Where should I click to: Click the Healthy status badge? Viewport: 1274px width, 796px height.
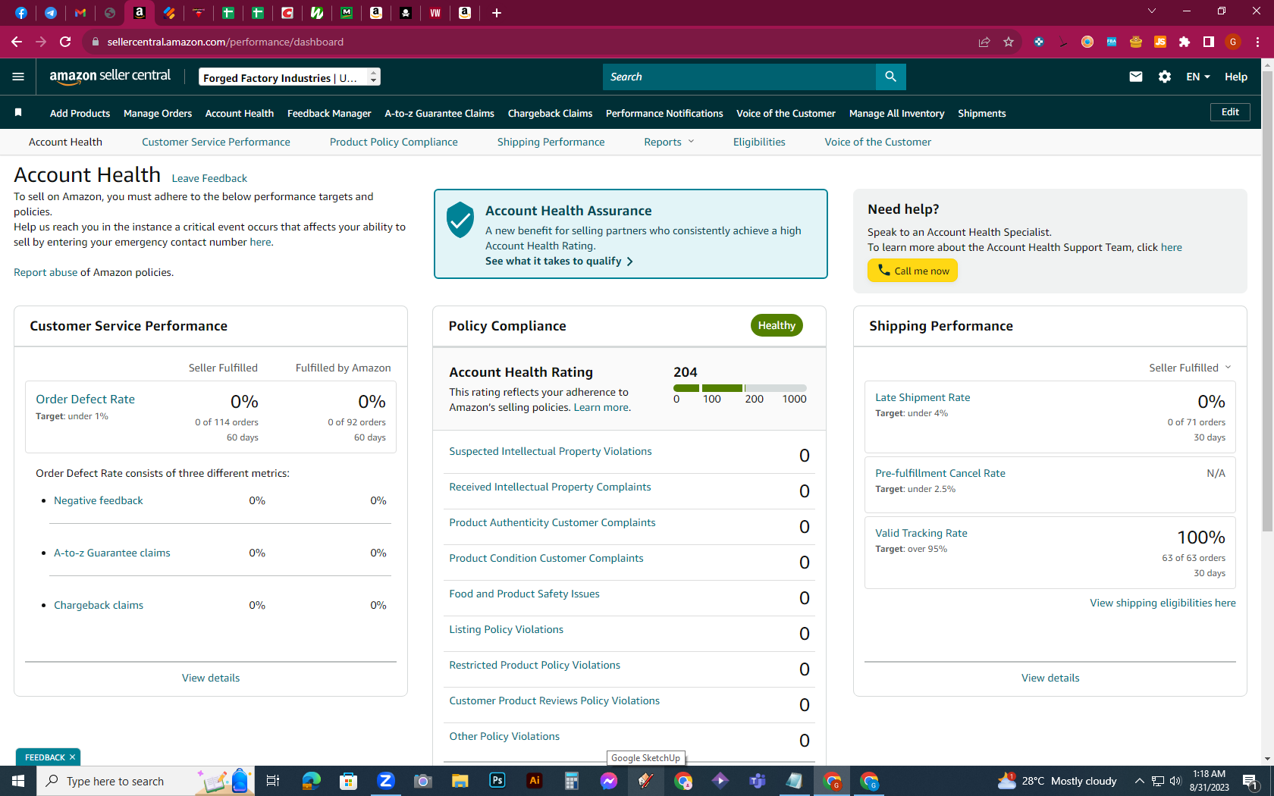(777, 325)
